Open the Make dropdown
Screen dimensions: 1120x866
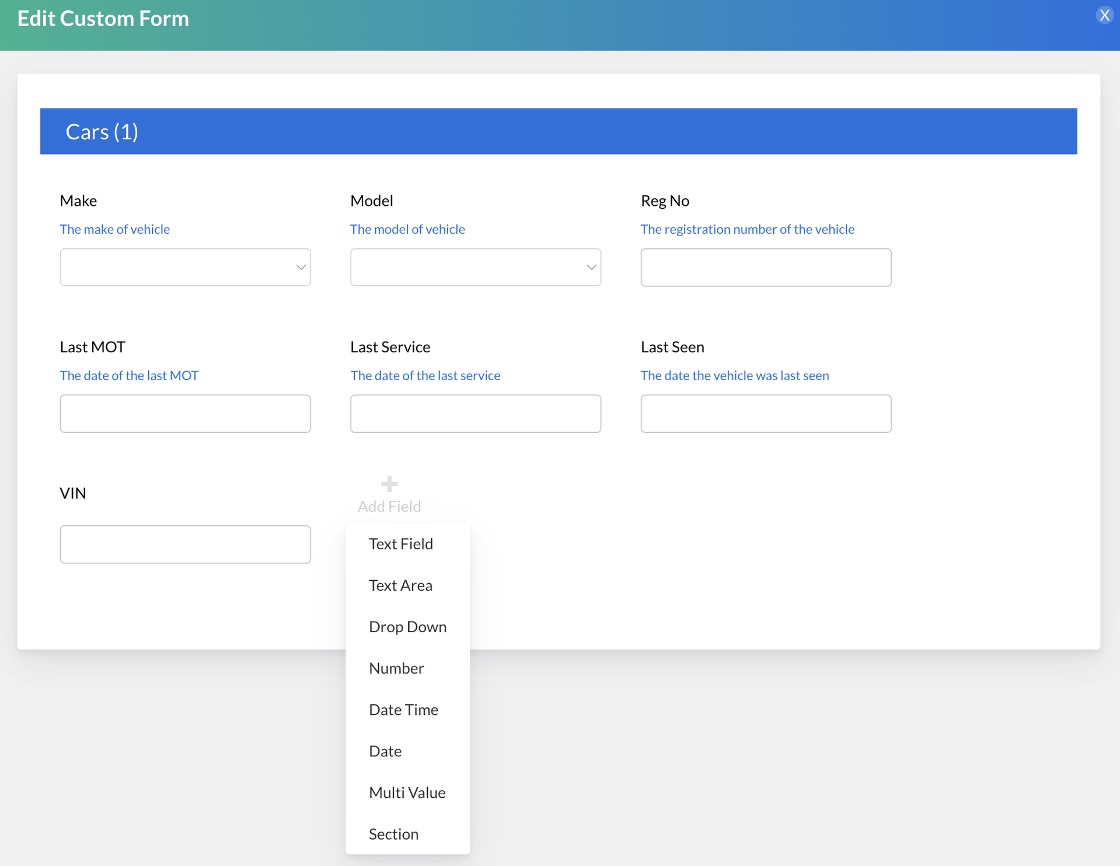point(185,267)
